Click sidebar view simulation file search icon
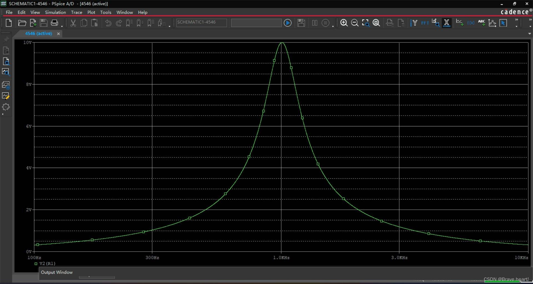The width and height of the screenshot is (533, 284). pyautogui.click(x=6, y=61)
